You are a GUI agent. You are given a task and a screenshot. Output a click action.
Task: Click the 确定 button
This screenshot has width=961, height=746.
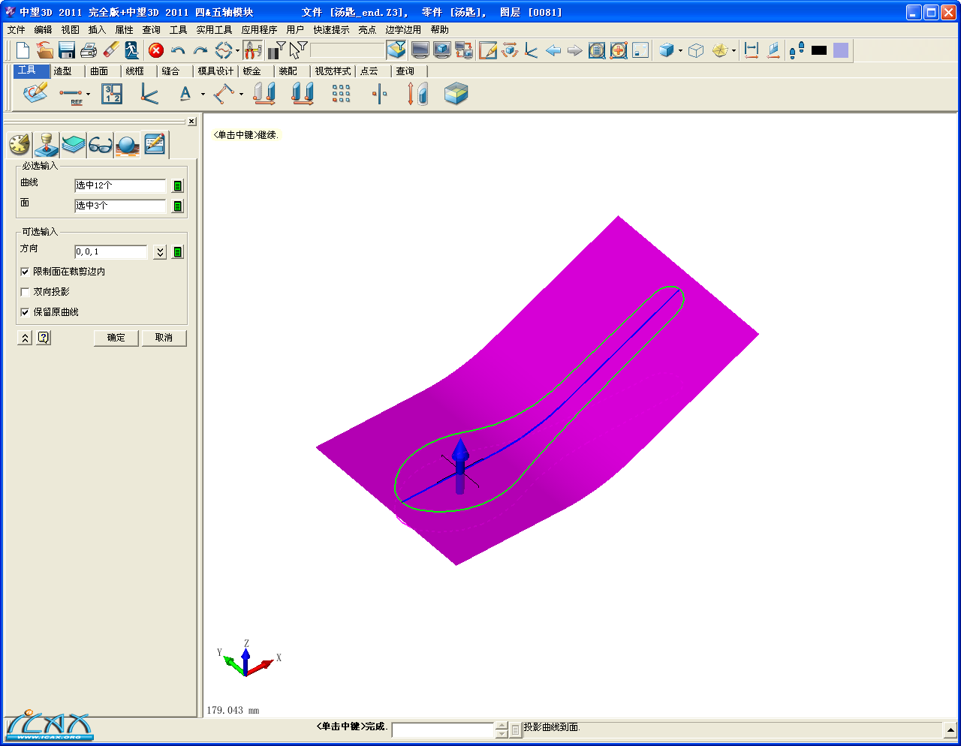[116, 338]
